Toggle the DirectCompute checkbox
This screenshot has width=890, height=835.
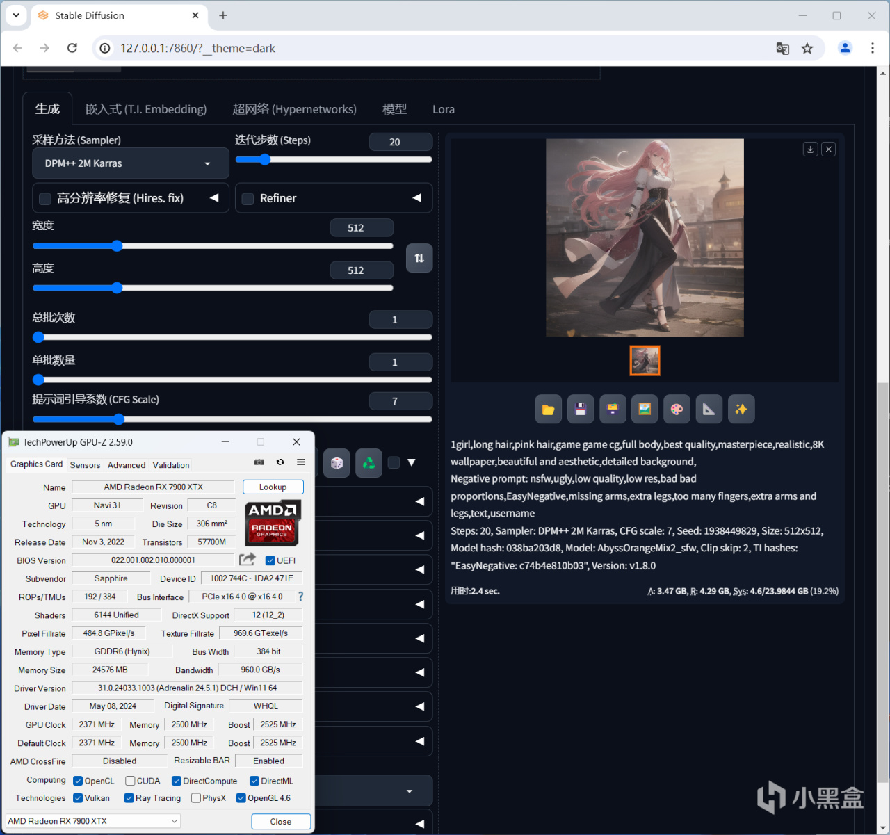177,781
